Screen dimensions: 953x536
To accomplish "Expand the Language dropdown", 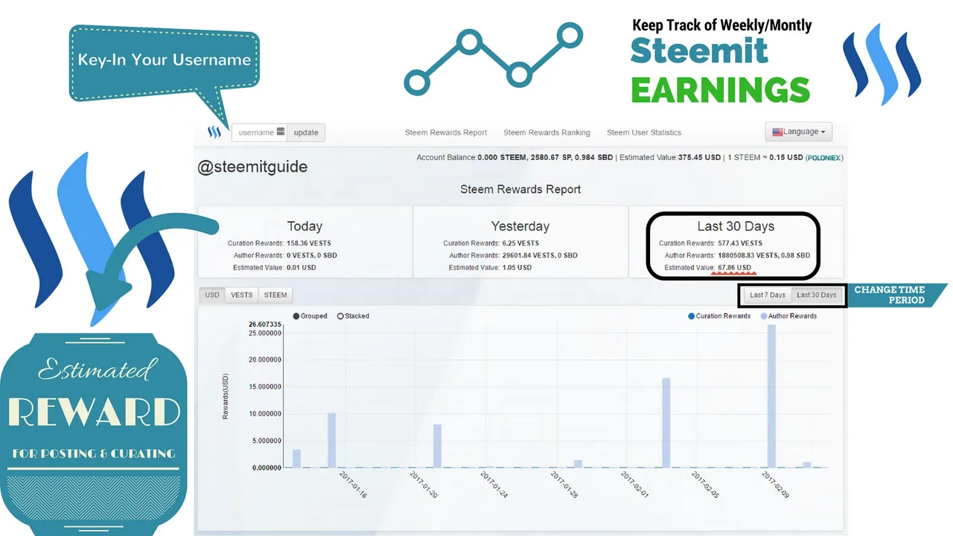I will 798,132.
